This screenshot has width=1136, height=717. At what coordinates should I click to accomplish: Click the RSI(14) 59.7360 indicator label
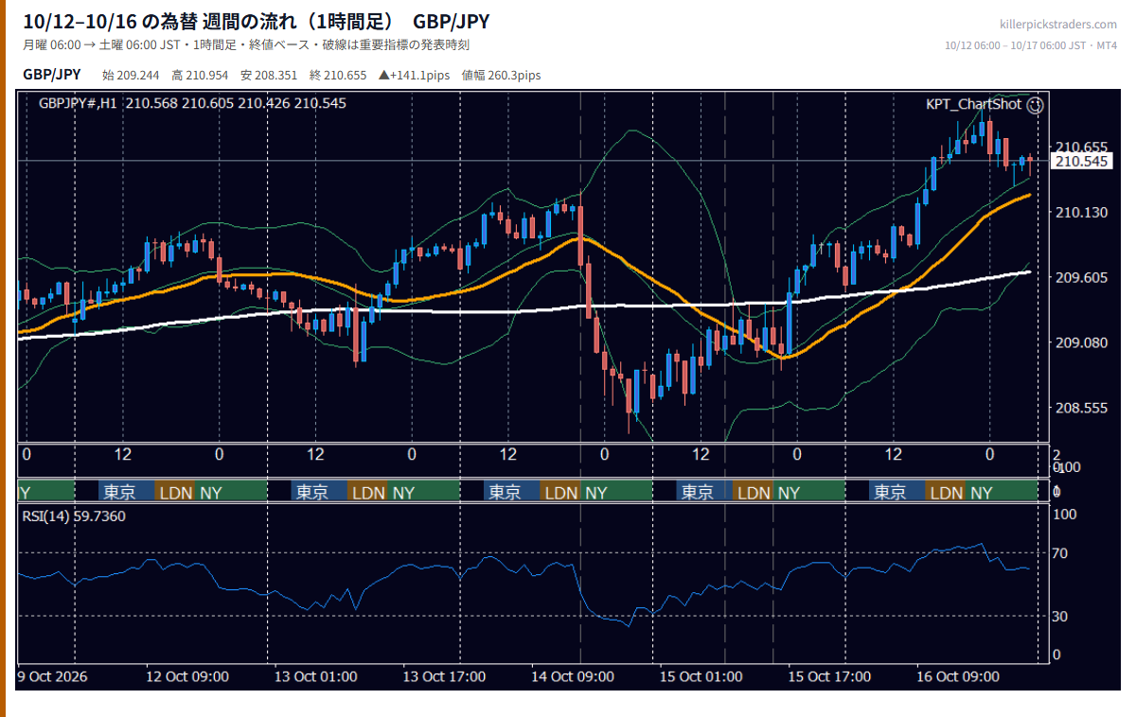point(74,516)
